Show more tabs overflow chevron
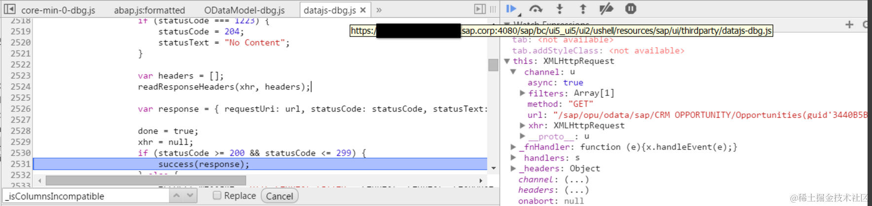The image size is (872, 206). (x=379, y=10)
